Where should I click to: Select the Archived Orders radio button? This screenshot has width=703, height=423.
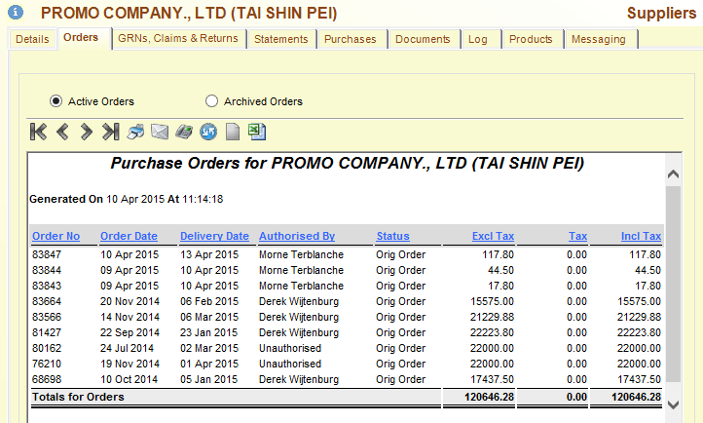[x=212, y=100]
